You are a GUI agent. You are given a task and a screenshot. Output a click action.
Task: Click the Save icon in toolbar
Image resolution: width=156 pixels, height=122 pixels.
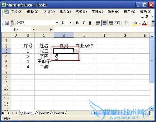tap(7, 23)
